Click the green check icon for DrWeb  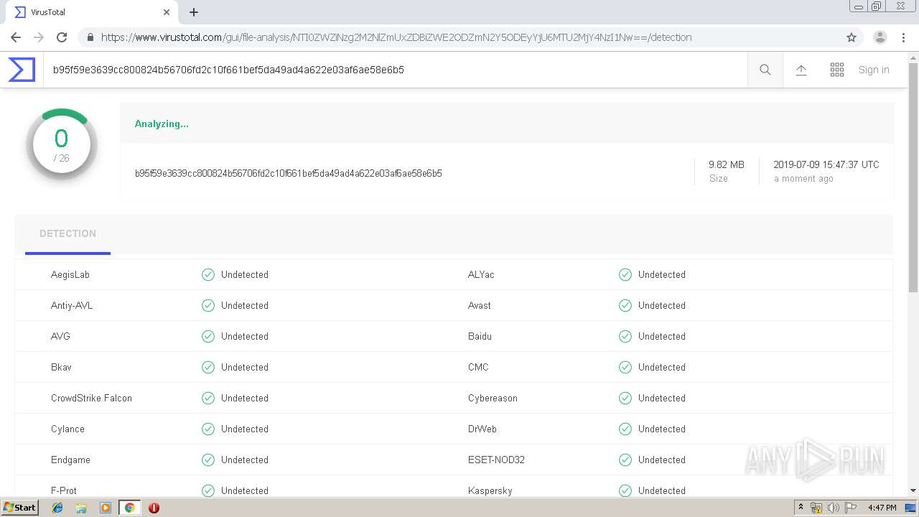coord(625,429)
